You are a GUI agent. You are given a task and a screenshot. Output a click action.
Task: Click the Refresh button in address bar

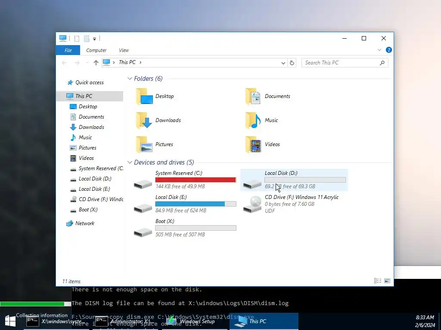(292, 63)
